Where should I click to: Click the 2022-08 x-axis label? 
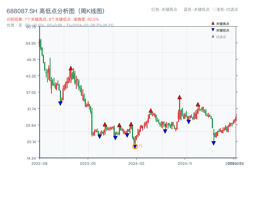(39, 164)
